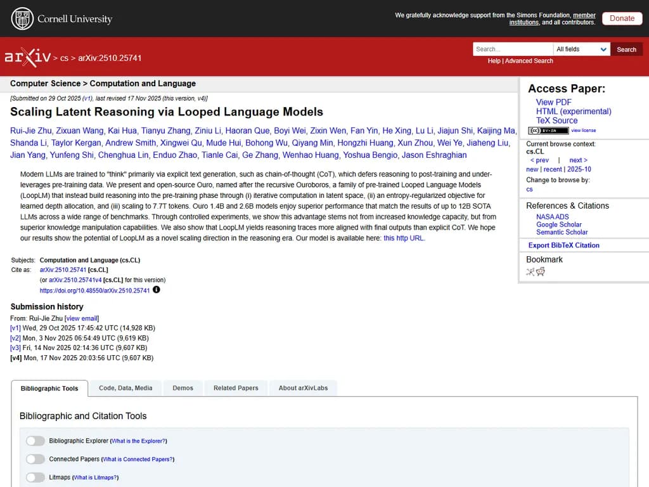Click into the Search input field
649x487 pixels.
coord(512,49)
